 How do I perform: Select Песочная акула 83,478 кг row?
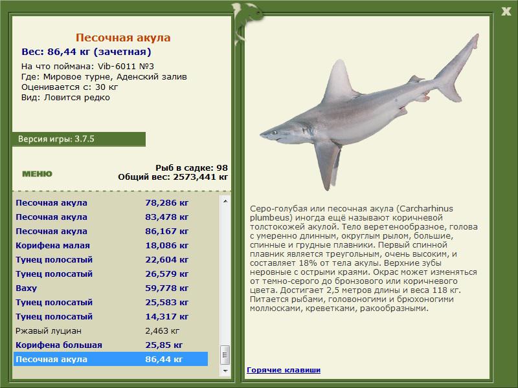[111, 217]
